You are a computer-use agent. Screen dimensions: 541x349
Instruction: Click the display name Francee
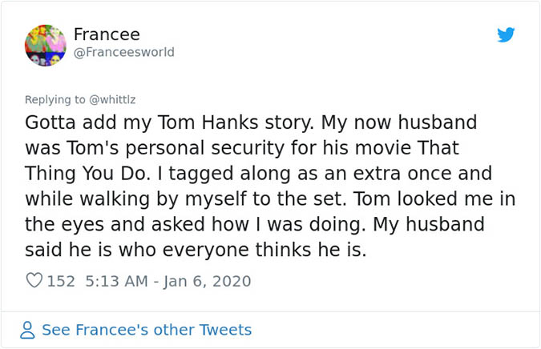(107, 34)
